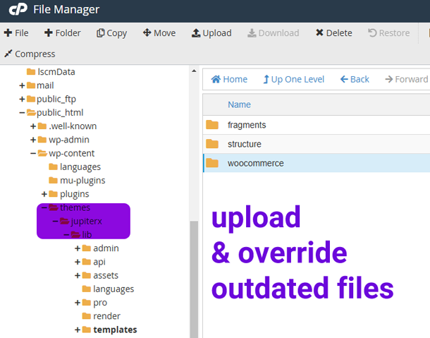
Task: Expand the .well-known folder
Action: tap(33, 126)
